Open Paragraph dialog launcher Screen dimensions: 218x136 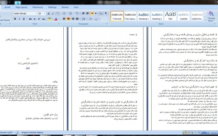pos(107,24)
